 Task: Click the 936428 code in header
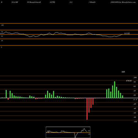[x=92, y=2]
